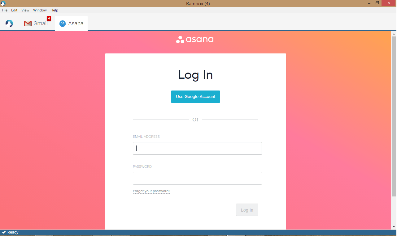Image resolution: width=397 pixels, height=236 pixels.
Task: Click the Rambox title bar app icon
Action: click(3, 3)
